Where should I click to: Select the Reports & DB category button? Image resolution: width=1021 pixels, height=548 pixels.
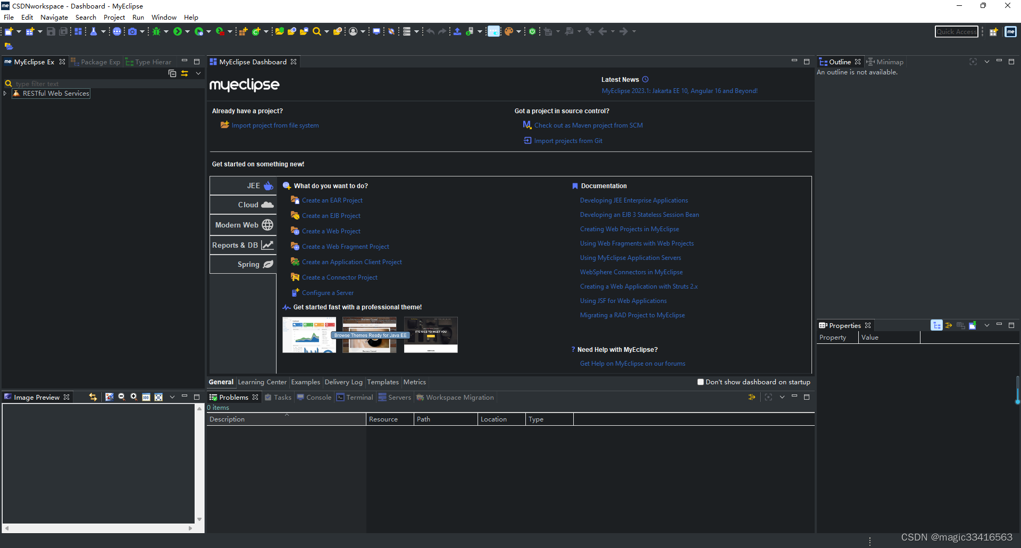click(x=244, y=245)
